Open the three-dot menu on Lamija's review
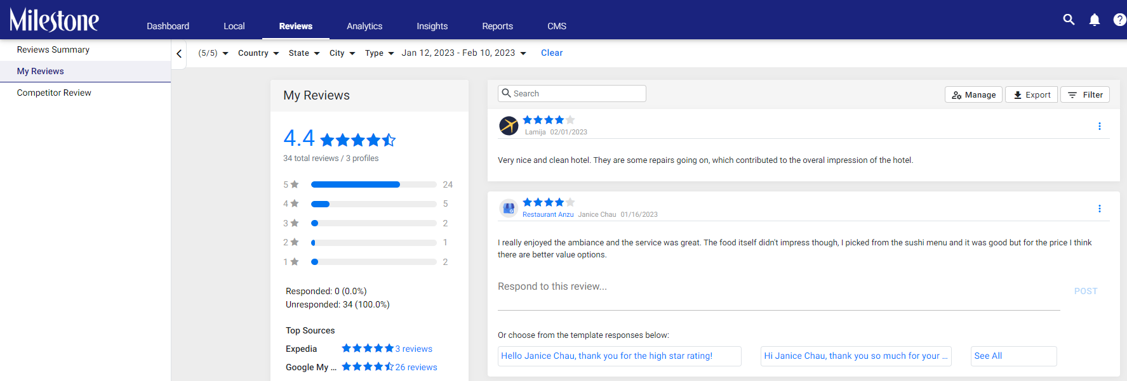The width and height of the screenshot is (1127, 381). [x=1100, y=126]
